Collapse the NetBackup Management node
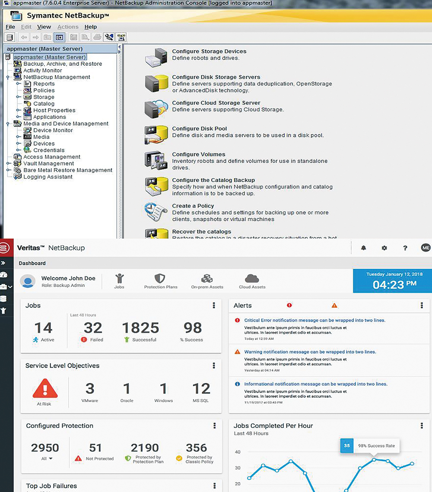The width and height of the screenshot is (432, 492). click(x=8, y=77)
